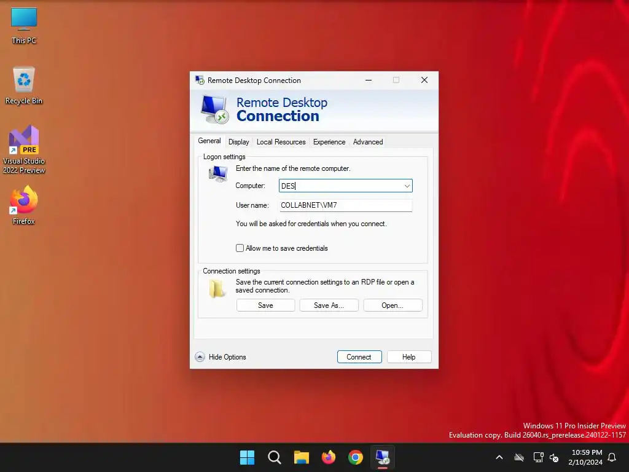Switch to the Display tab
629x472 pixels.
(239, 142)
